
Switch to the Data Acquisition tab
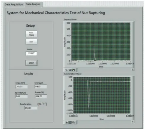coord(14,4)
